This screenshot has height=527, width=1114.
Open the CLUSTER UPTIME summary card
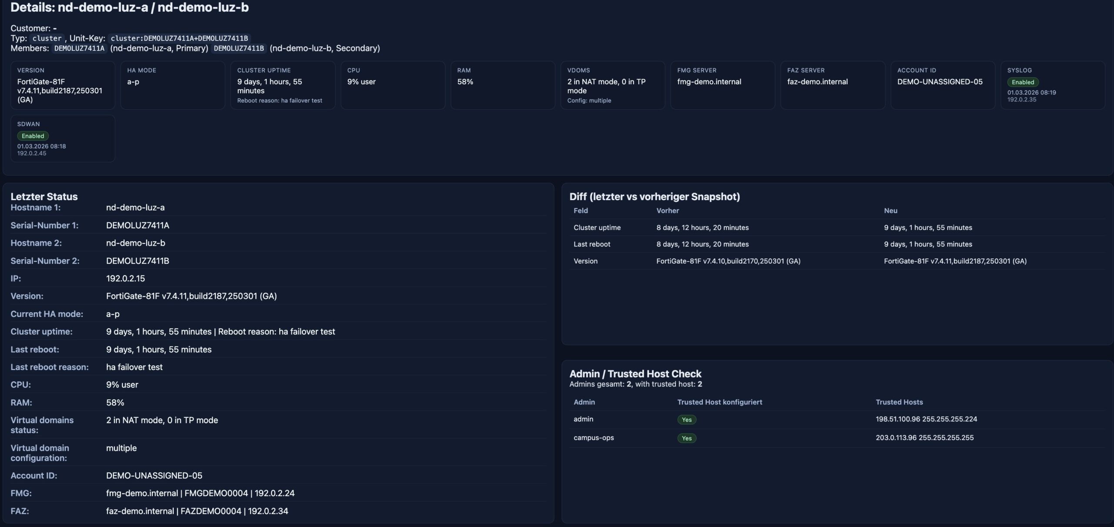[282, 85]
